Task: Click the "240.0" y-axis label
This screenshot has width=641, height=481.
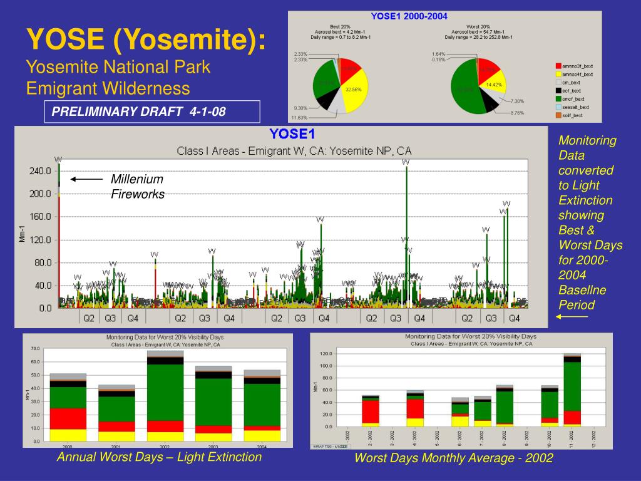Action: [x=40, y=171]
